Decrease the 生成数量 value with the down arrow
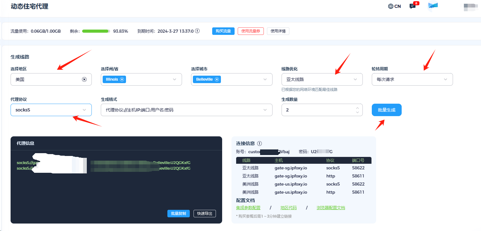The width and height of the screenshot is (481, 231). [x=357, y=112]
